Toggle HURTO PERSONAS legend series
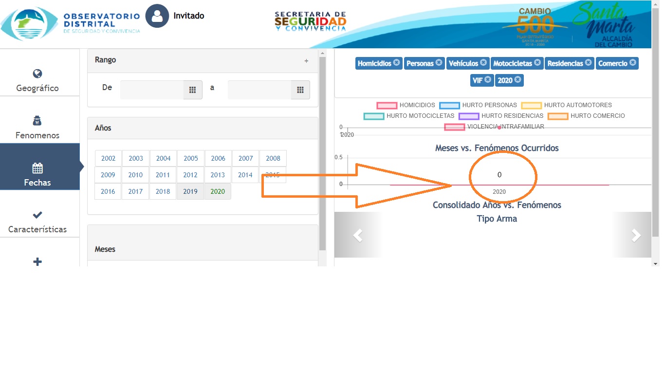Viewport: 665px width, 374px height. pos(478,105)
